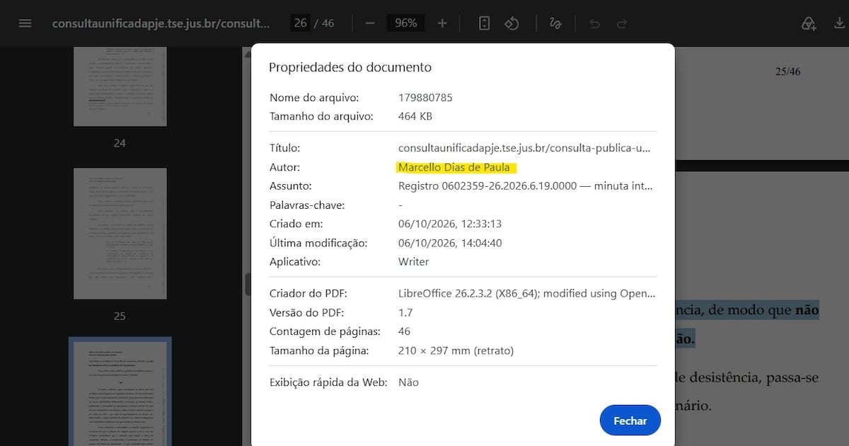Activate the draw annotation tool
849x446 pixels.
tap(555, 23)
